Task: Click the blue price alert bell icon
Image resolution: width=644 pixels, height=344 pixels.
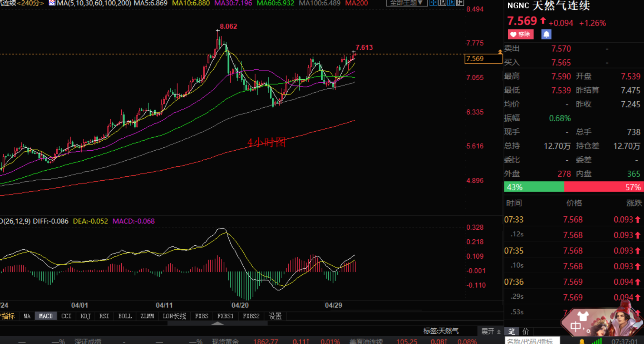Action: [546, 35]
